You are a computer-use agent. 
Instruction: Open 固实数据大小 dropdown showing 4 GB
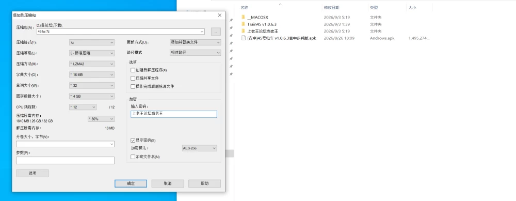[91, 96]
